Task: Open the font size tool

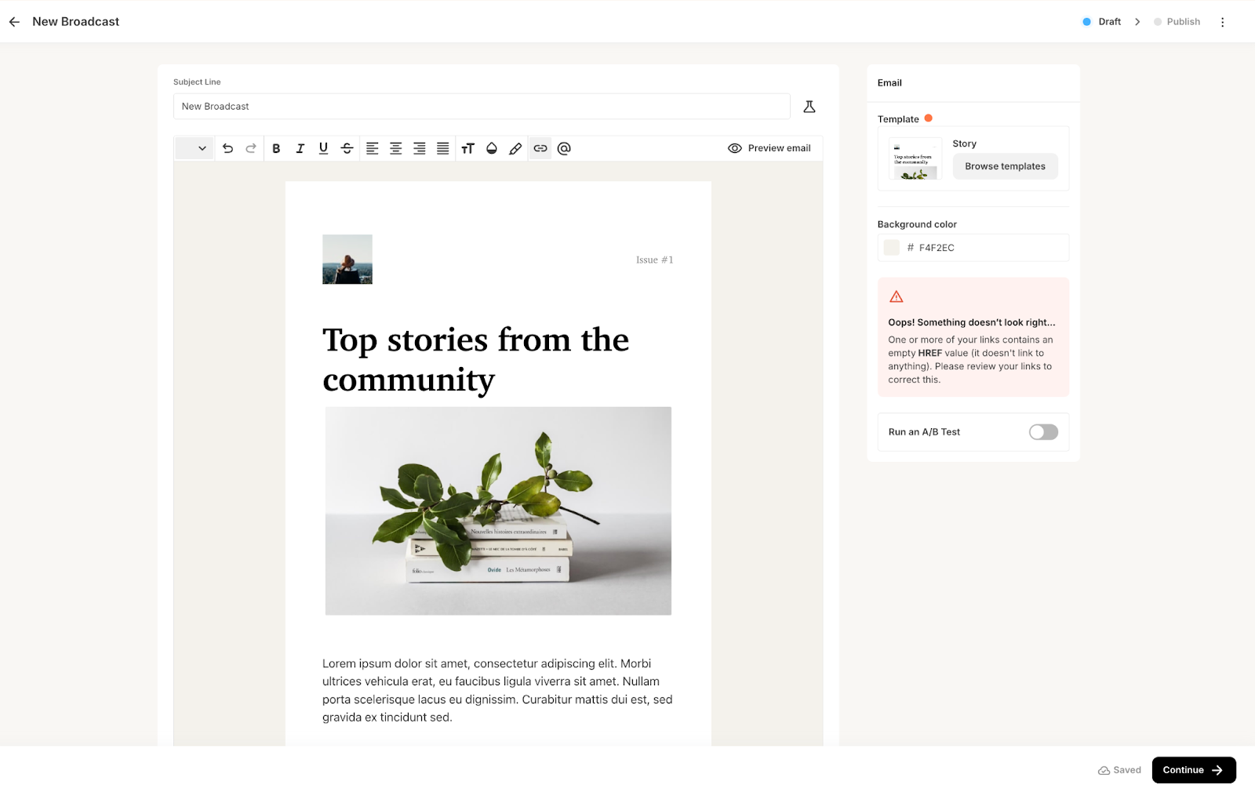Action: (x=468, y=148)
